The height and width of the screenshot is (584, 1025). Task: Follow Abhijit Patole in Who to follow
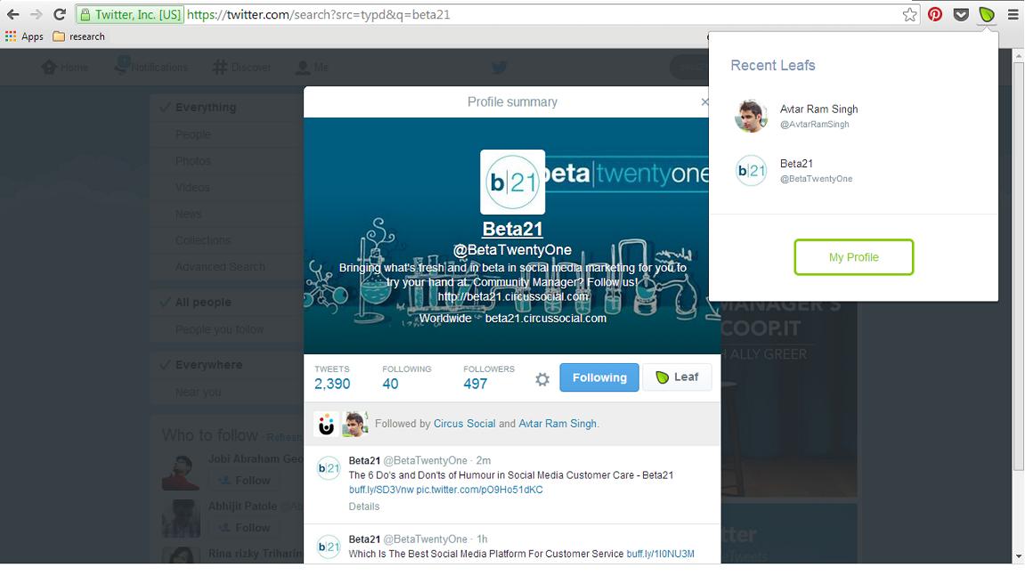pos(246,528)
